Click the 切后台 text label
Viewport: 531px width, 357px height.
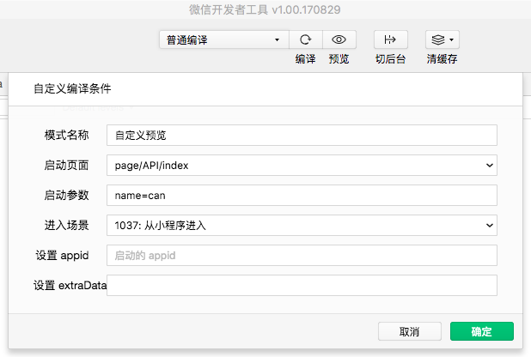(x=390, y=59)
